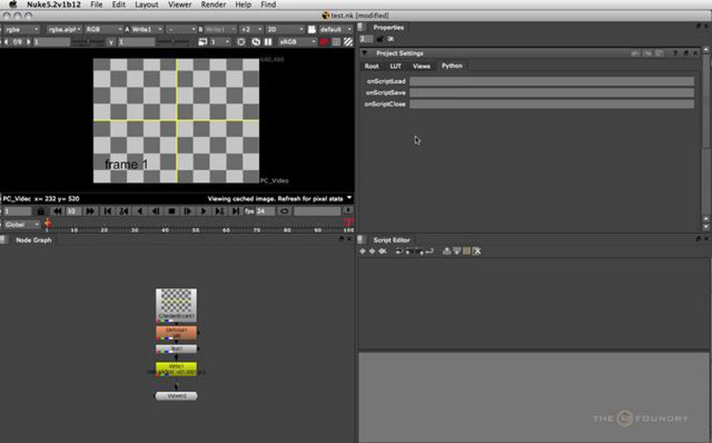Toggle the frame range lock icon
712x443 pixels.
[41, 211]
